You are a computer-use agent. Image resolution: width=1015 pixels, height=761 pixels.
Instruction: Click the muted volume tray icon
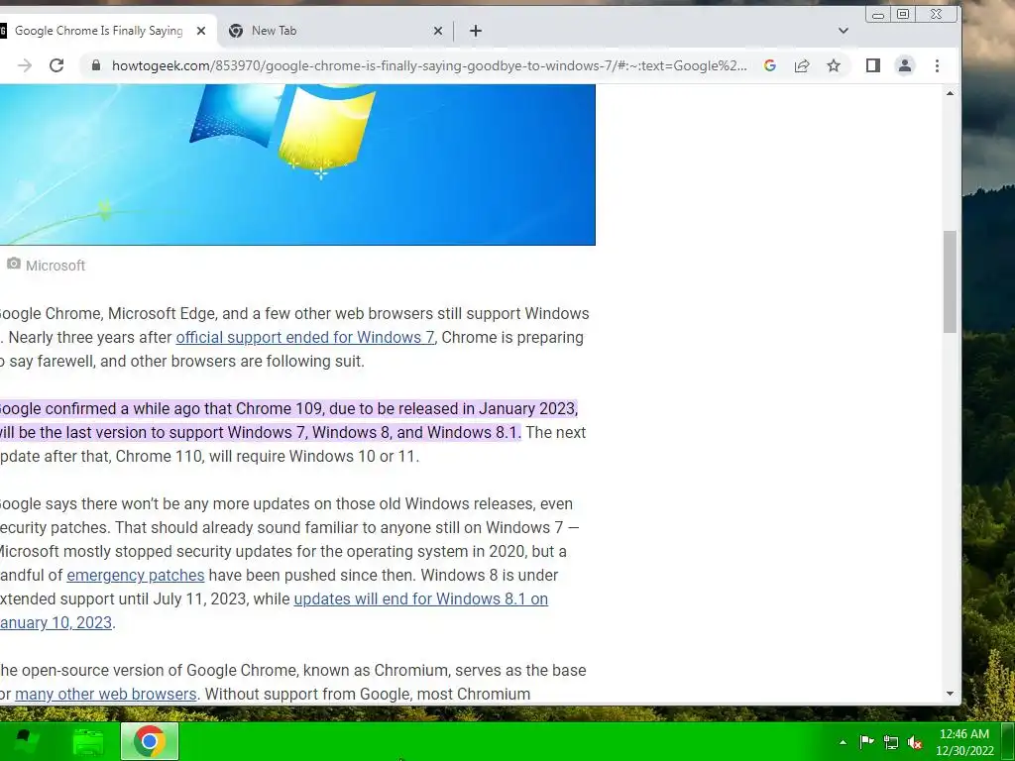point(915,742)
